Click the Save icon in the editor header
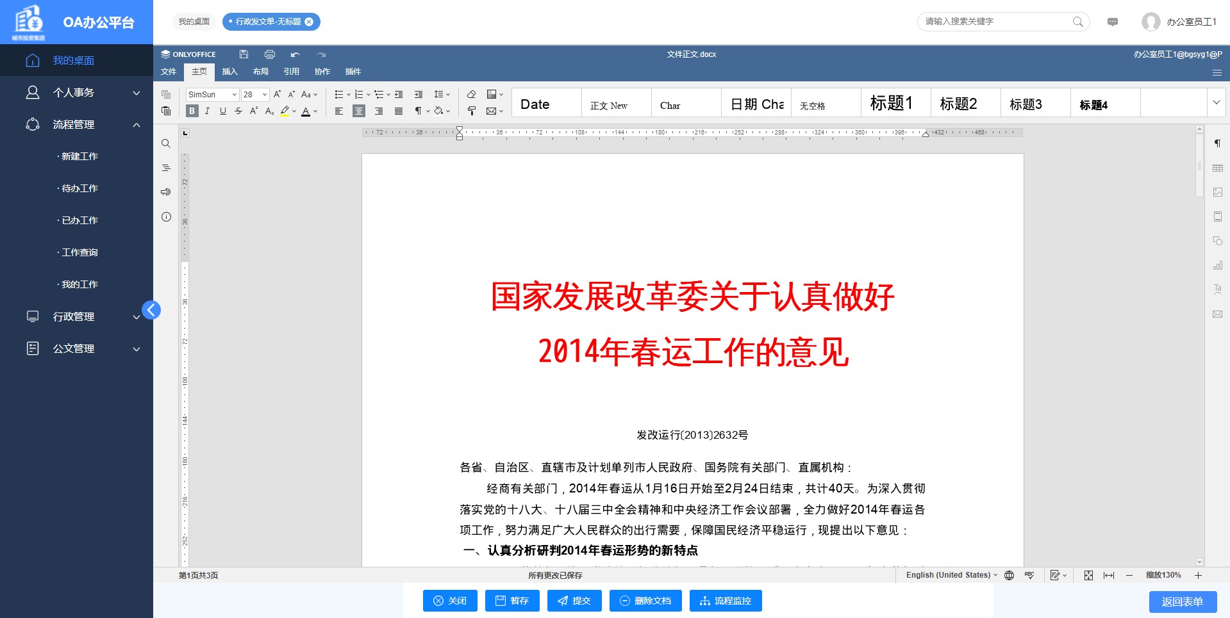Viewport: 1230px width, 618px height. point(243,54)
